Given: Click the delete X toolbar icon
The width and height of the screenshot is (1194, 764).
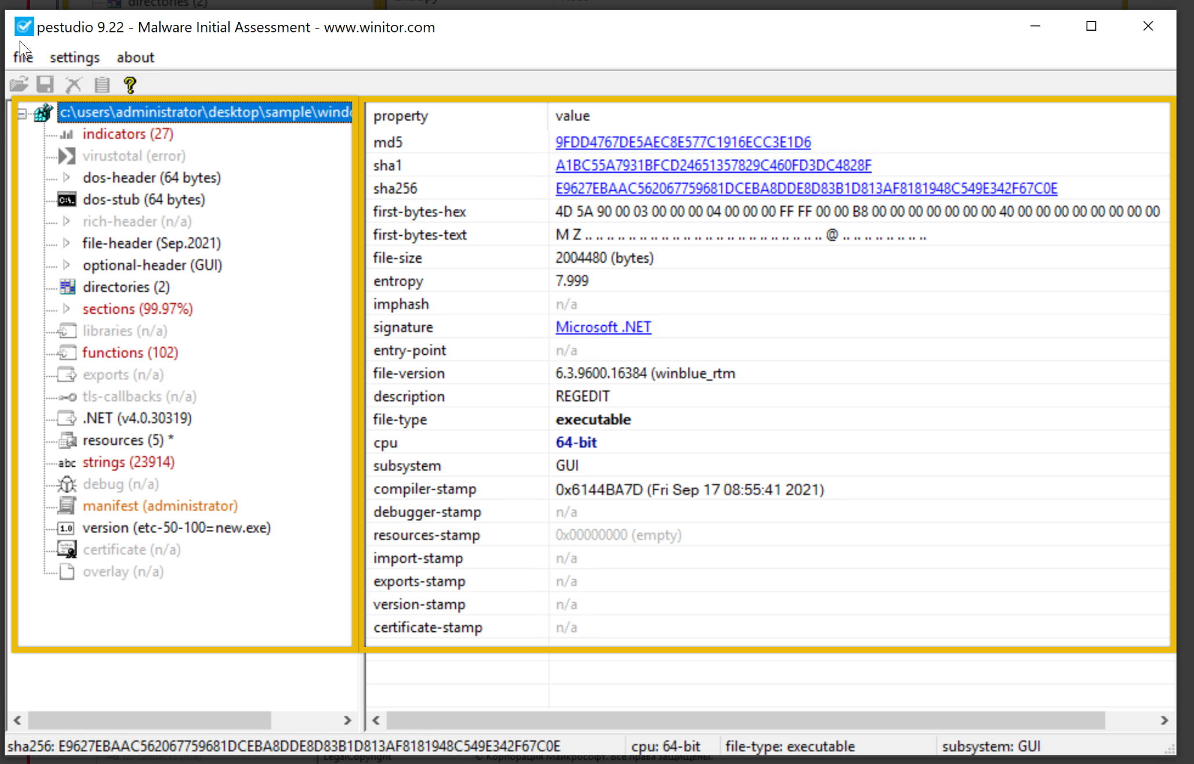Looking at the screenshot, I should coord(73,85).
